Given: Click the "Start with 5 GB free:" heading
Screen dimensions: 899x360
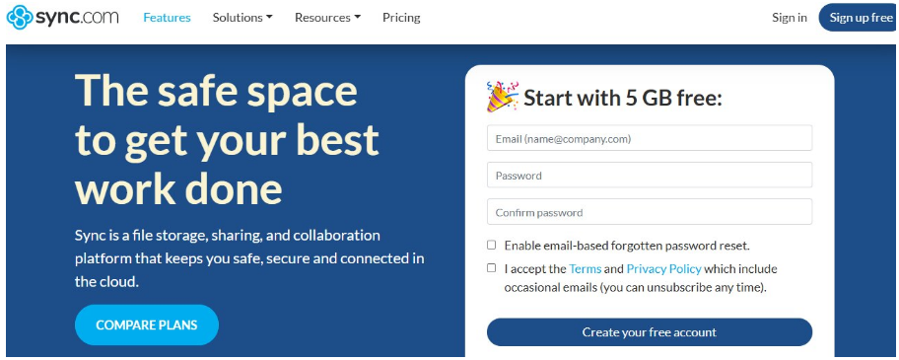Looking at the screenshot, I should pyautogui.click(x=623, y=98).
